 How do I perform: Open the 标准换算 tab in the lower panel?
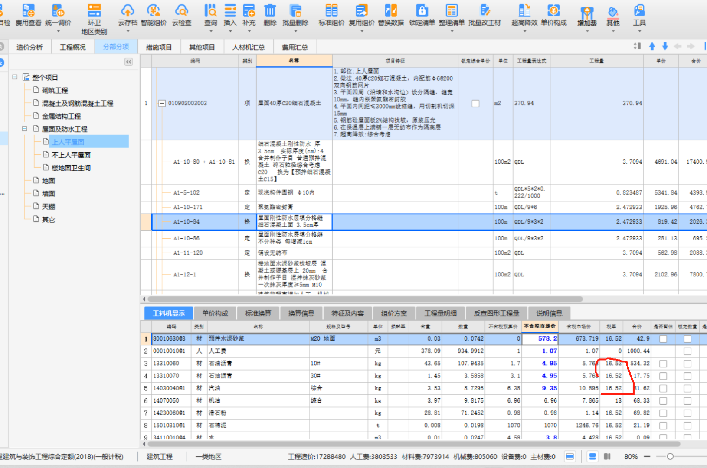[258, 313]
